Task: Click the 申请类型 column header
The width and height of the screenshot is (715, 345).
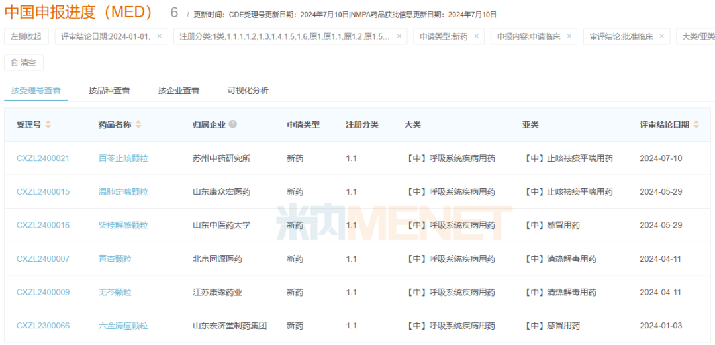Action: (x=303, y=124)
